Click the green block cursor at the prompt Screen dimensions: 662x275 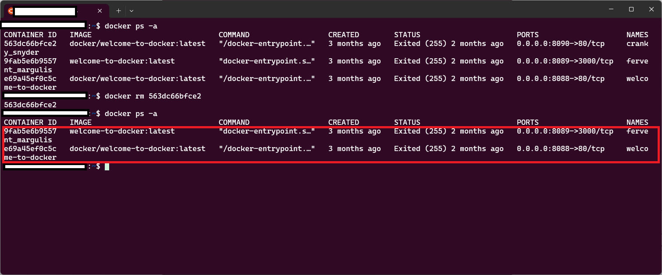click(x=107, y=166)
